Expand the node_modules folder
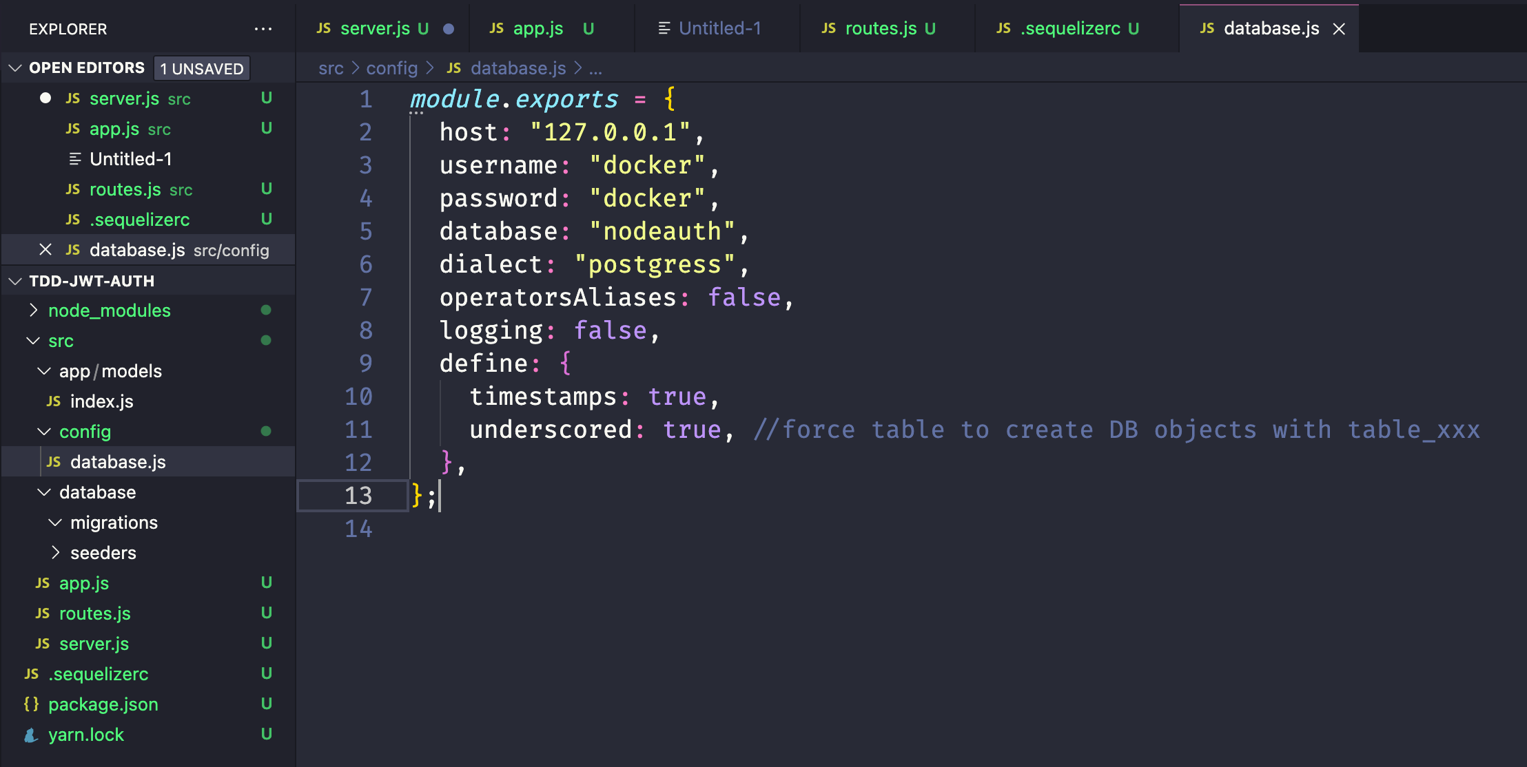 (32, 310)
